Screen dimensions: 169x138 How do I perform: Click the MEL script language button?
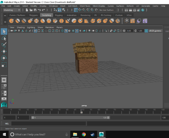pyautogui.click(x=7, y=124)
